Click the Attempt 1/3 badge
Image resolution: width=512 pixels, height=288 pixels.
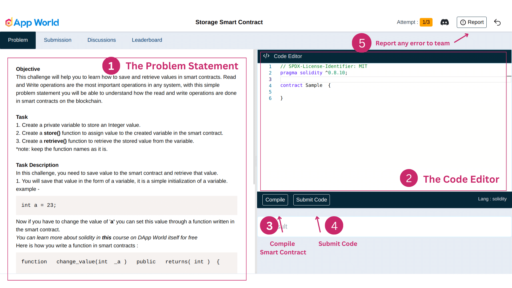tap(426, 22)
